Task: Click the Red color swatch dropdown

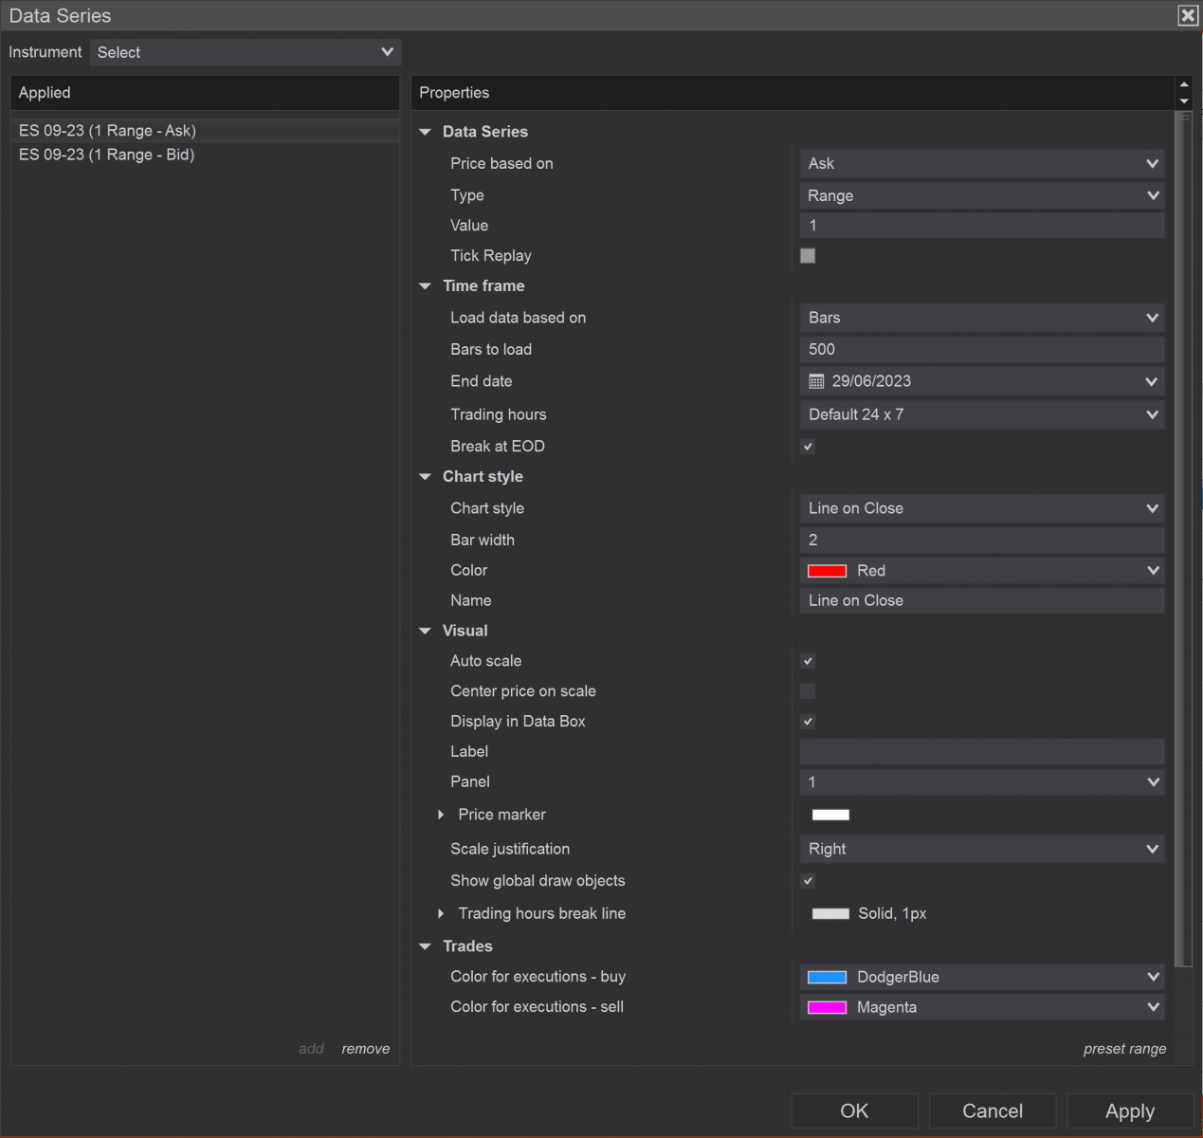Action: (x=981, y=571)
